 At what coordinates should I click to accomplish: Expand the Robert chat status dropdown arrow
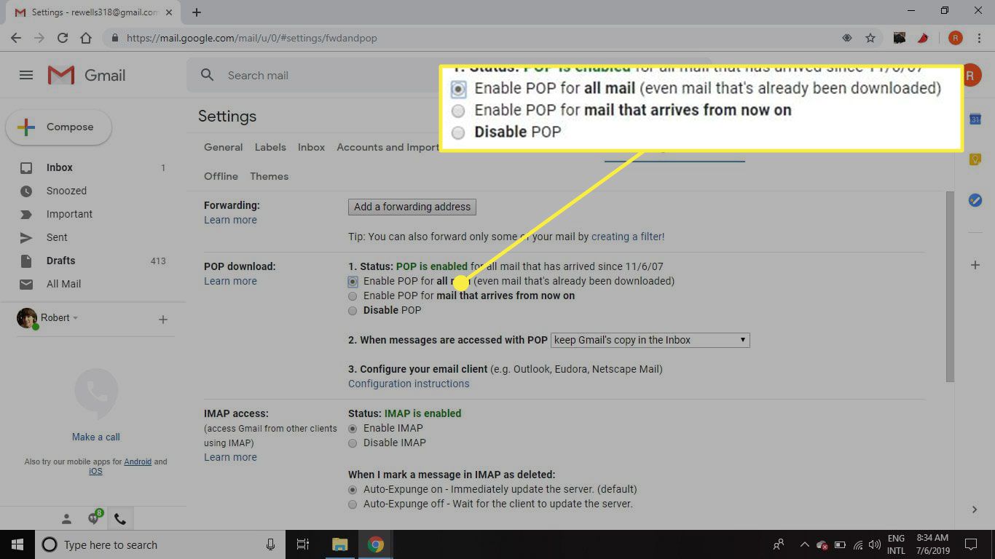[x=76, y=318]
